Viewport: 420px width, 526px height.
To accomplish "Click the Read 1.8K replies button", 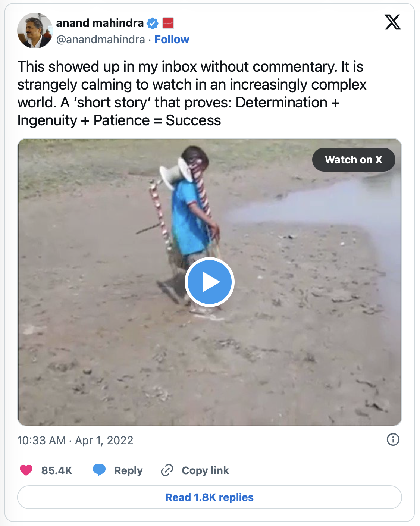I will point(210,497).
